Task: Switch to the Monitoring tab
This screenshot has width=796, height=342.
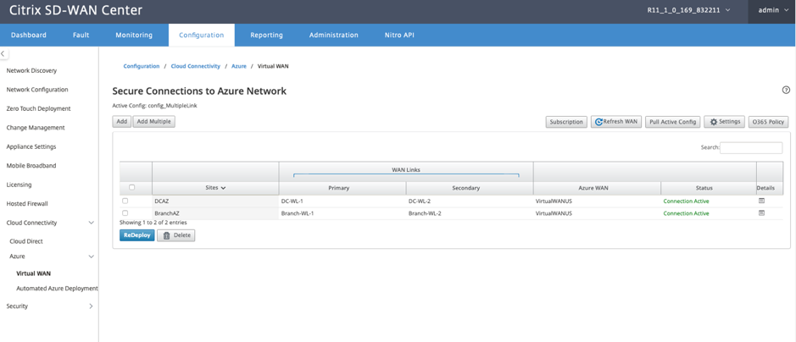Action: click(134, 35)
